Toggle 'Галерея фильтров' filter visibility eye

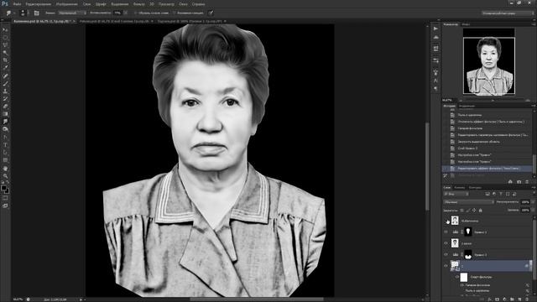pyautogui.click(x=462, y=285)
